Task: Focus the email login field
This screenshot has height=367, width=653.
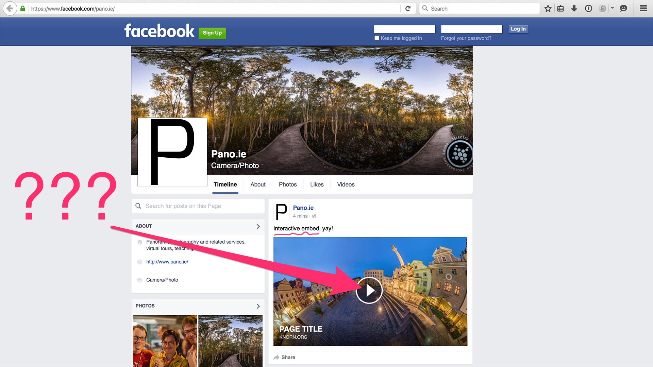Action: coord(404,29)
